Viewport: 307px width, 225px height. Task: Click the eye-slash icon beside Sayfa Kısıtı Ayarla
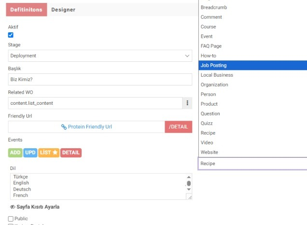click(x=13, y=207)
